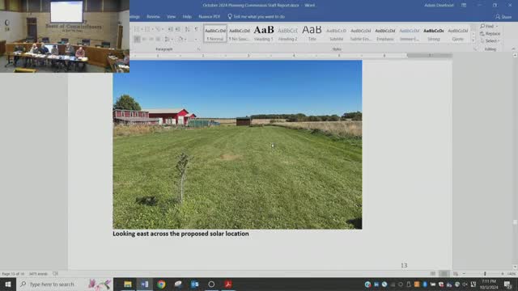
Task: Open Review tab
Action: coord(153,17)
